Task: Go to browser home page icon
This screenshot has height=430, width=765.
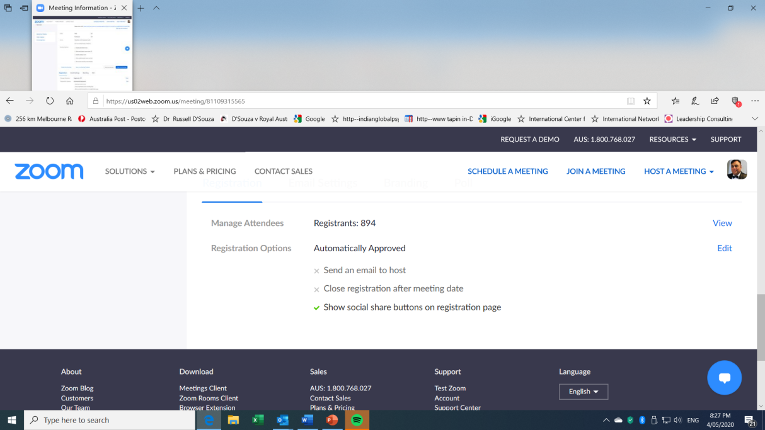Action: [x=69, y=101]
